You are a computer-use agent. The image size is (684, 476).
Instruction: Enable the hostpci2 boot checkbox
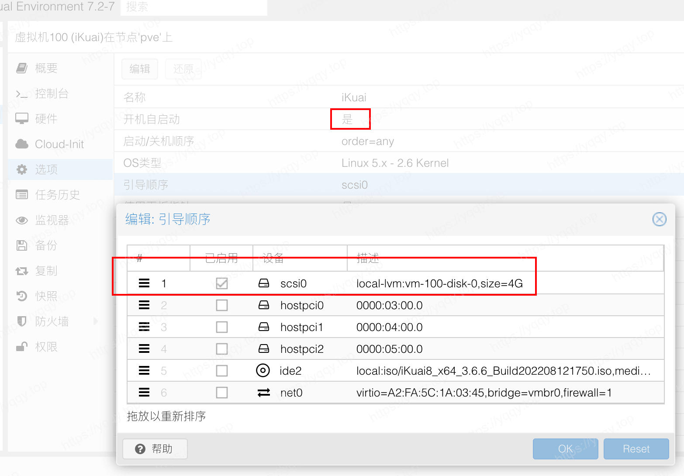tap(222, 349)
